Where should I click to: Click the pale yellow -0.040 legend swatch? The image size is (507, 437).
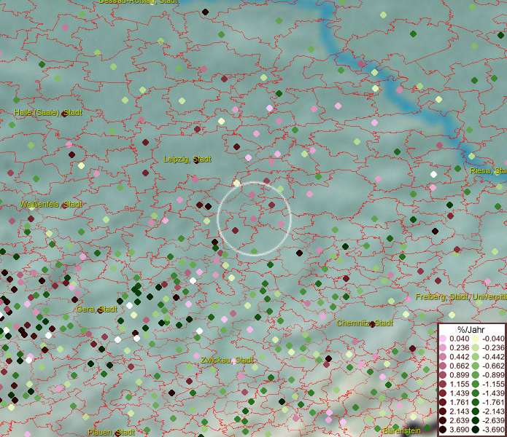pyautogui.click(x=476, y=339)
